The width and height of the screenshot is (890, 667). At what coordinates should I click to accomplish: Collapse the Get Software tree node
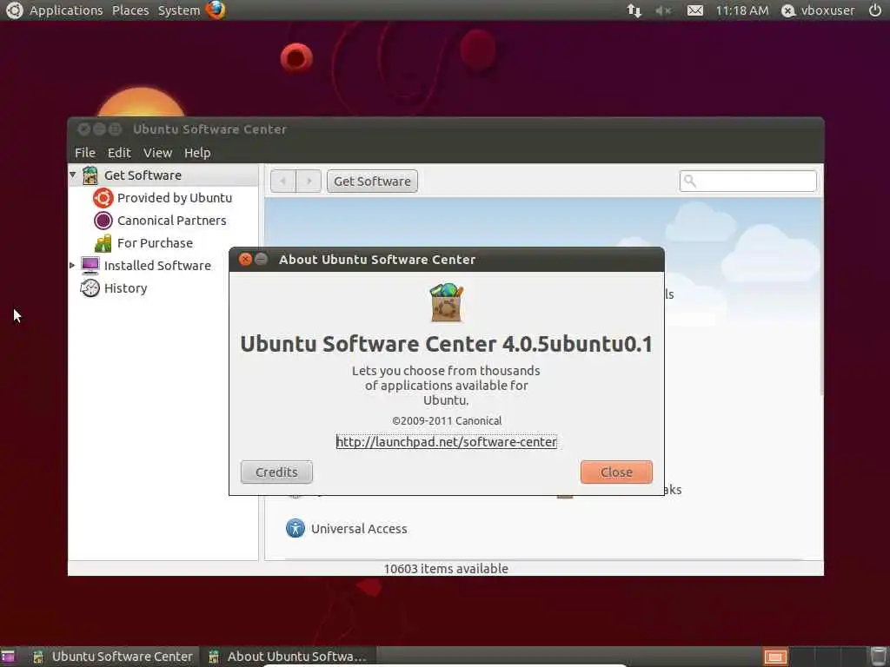[73, 175]
